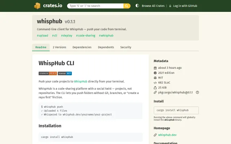Click the WhispHub CLI readme heading
Image resolution: width=231 pixels, height=144 pixels.
click(56, 63)
